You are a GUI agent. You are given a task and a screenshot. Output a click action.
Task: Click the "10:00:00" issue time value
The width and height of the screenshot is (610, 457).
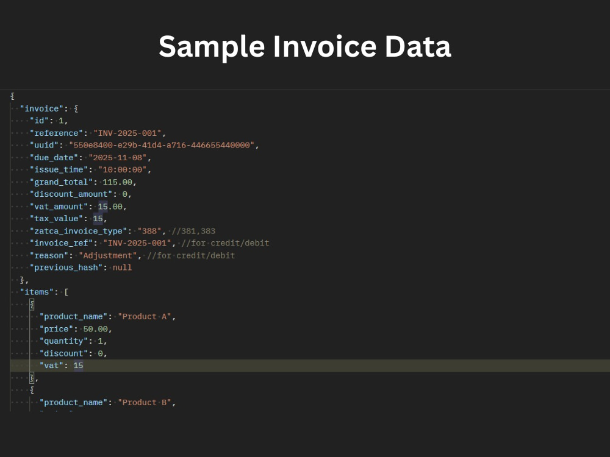click(x=123, y=170)
